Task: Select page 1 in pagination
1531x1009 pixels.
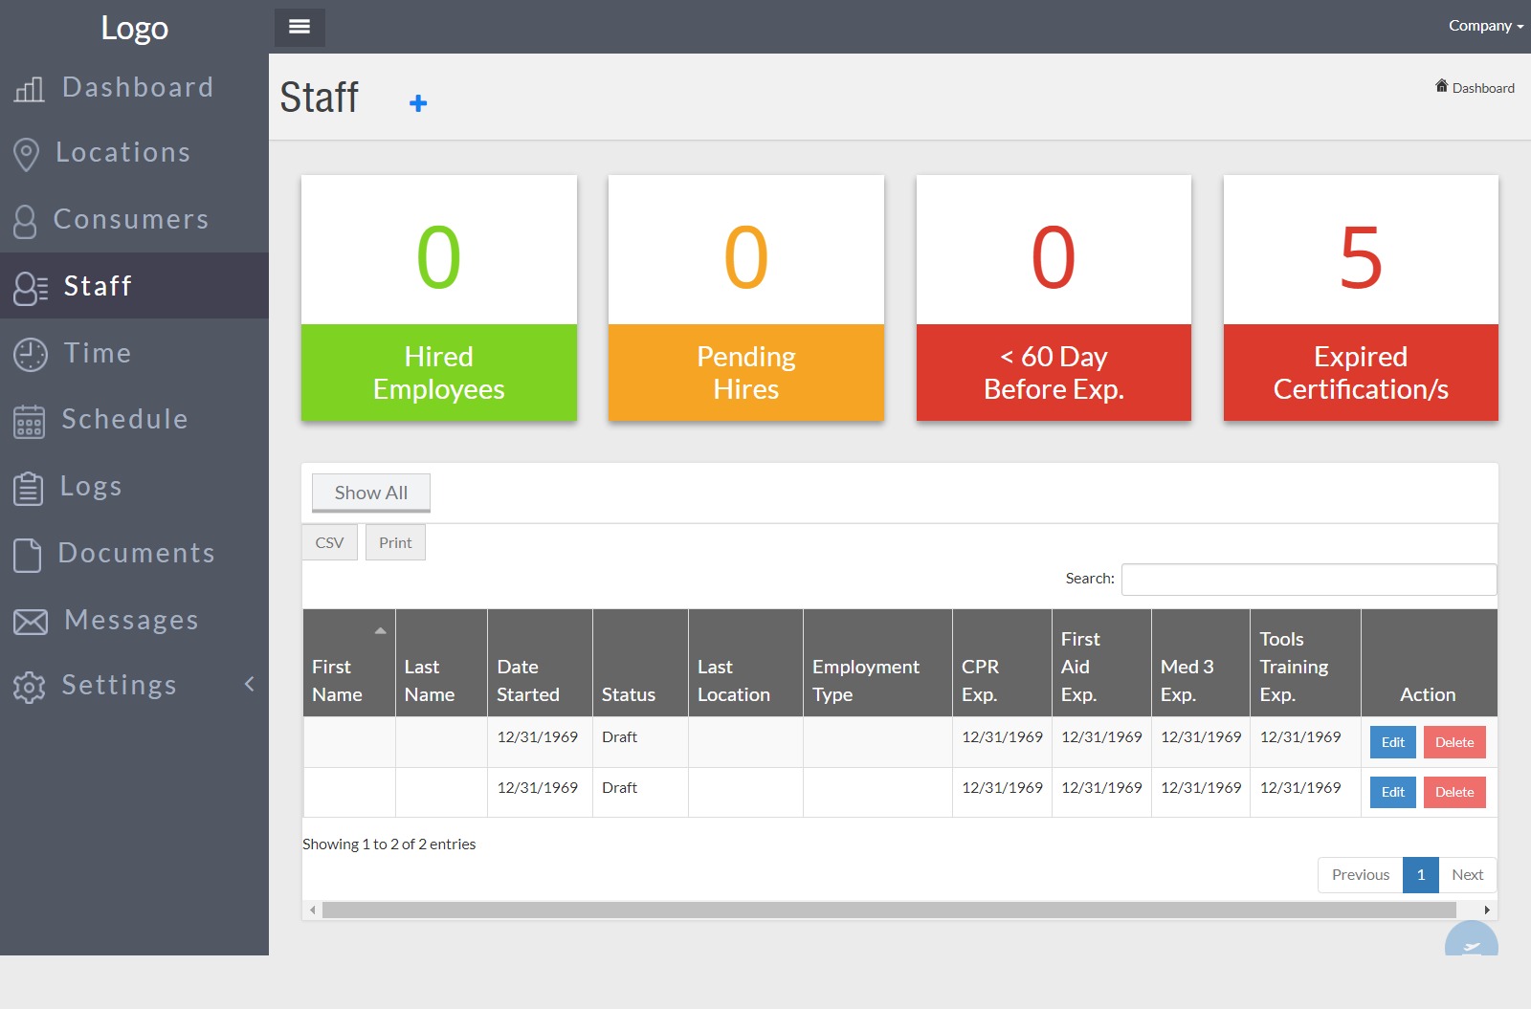Action: click(1421, 874)
